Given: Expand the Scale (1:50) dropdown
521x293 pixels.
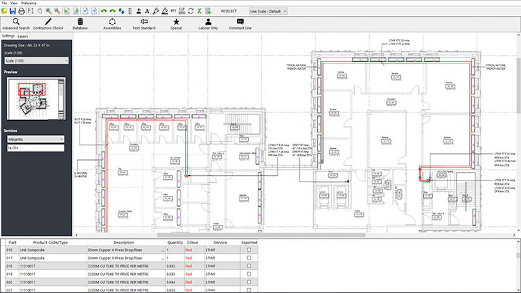Looking at the screenshot, I should [36, 60].
